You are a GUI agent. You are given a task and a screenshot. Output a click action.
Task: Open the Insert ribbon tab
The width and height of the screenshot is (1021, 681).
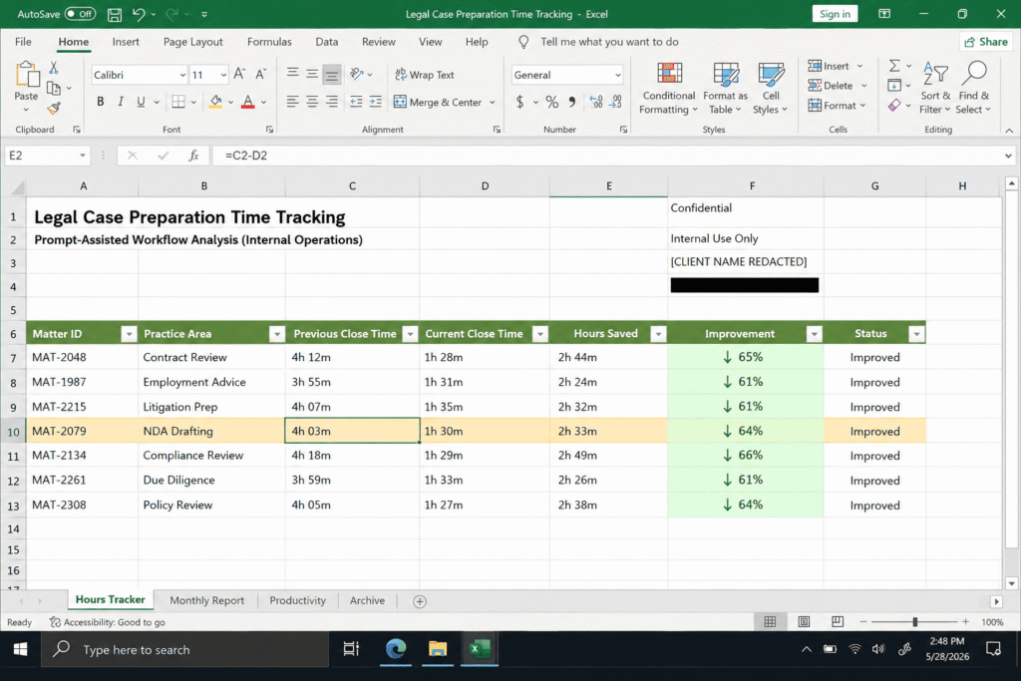point(126,42)
